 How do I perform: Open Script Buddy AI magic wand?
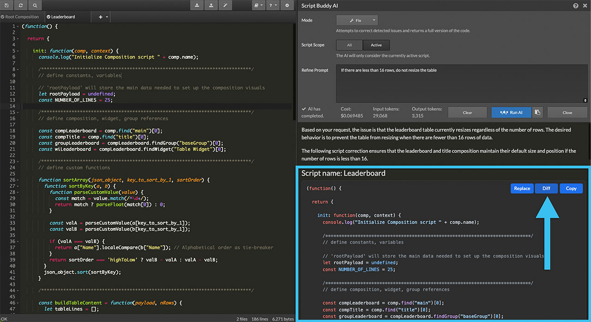click(x=225, y=6)
